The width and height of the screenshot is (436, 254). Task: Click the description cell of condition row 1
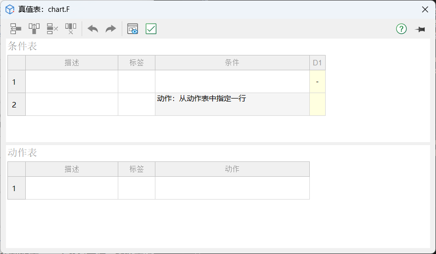pos(72,82)
